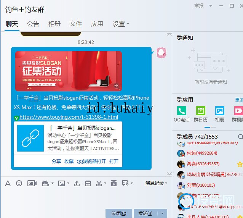Click the upload file icon
The width and height of the screenshot is (243, 218).
click(x=77, y=184)
